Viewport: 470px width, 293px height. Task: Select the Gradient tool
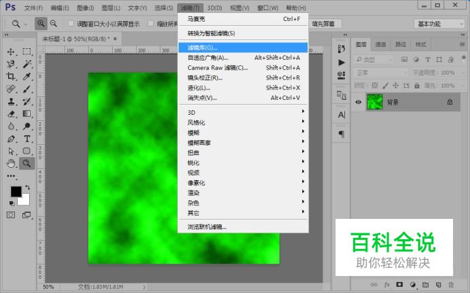26,114
